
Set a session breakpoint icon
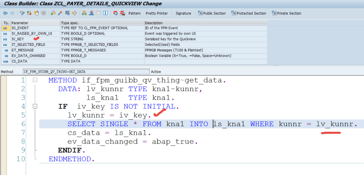coord(116,13)
